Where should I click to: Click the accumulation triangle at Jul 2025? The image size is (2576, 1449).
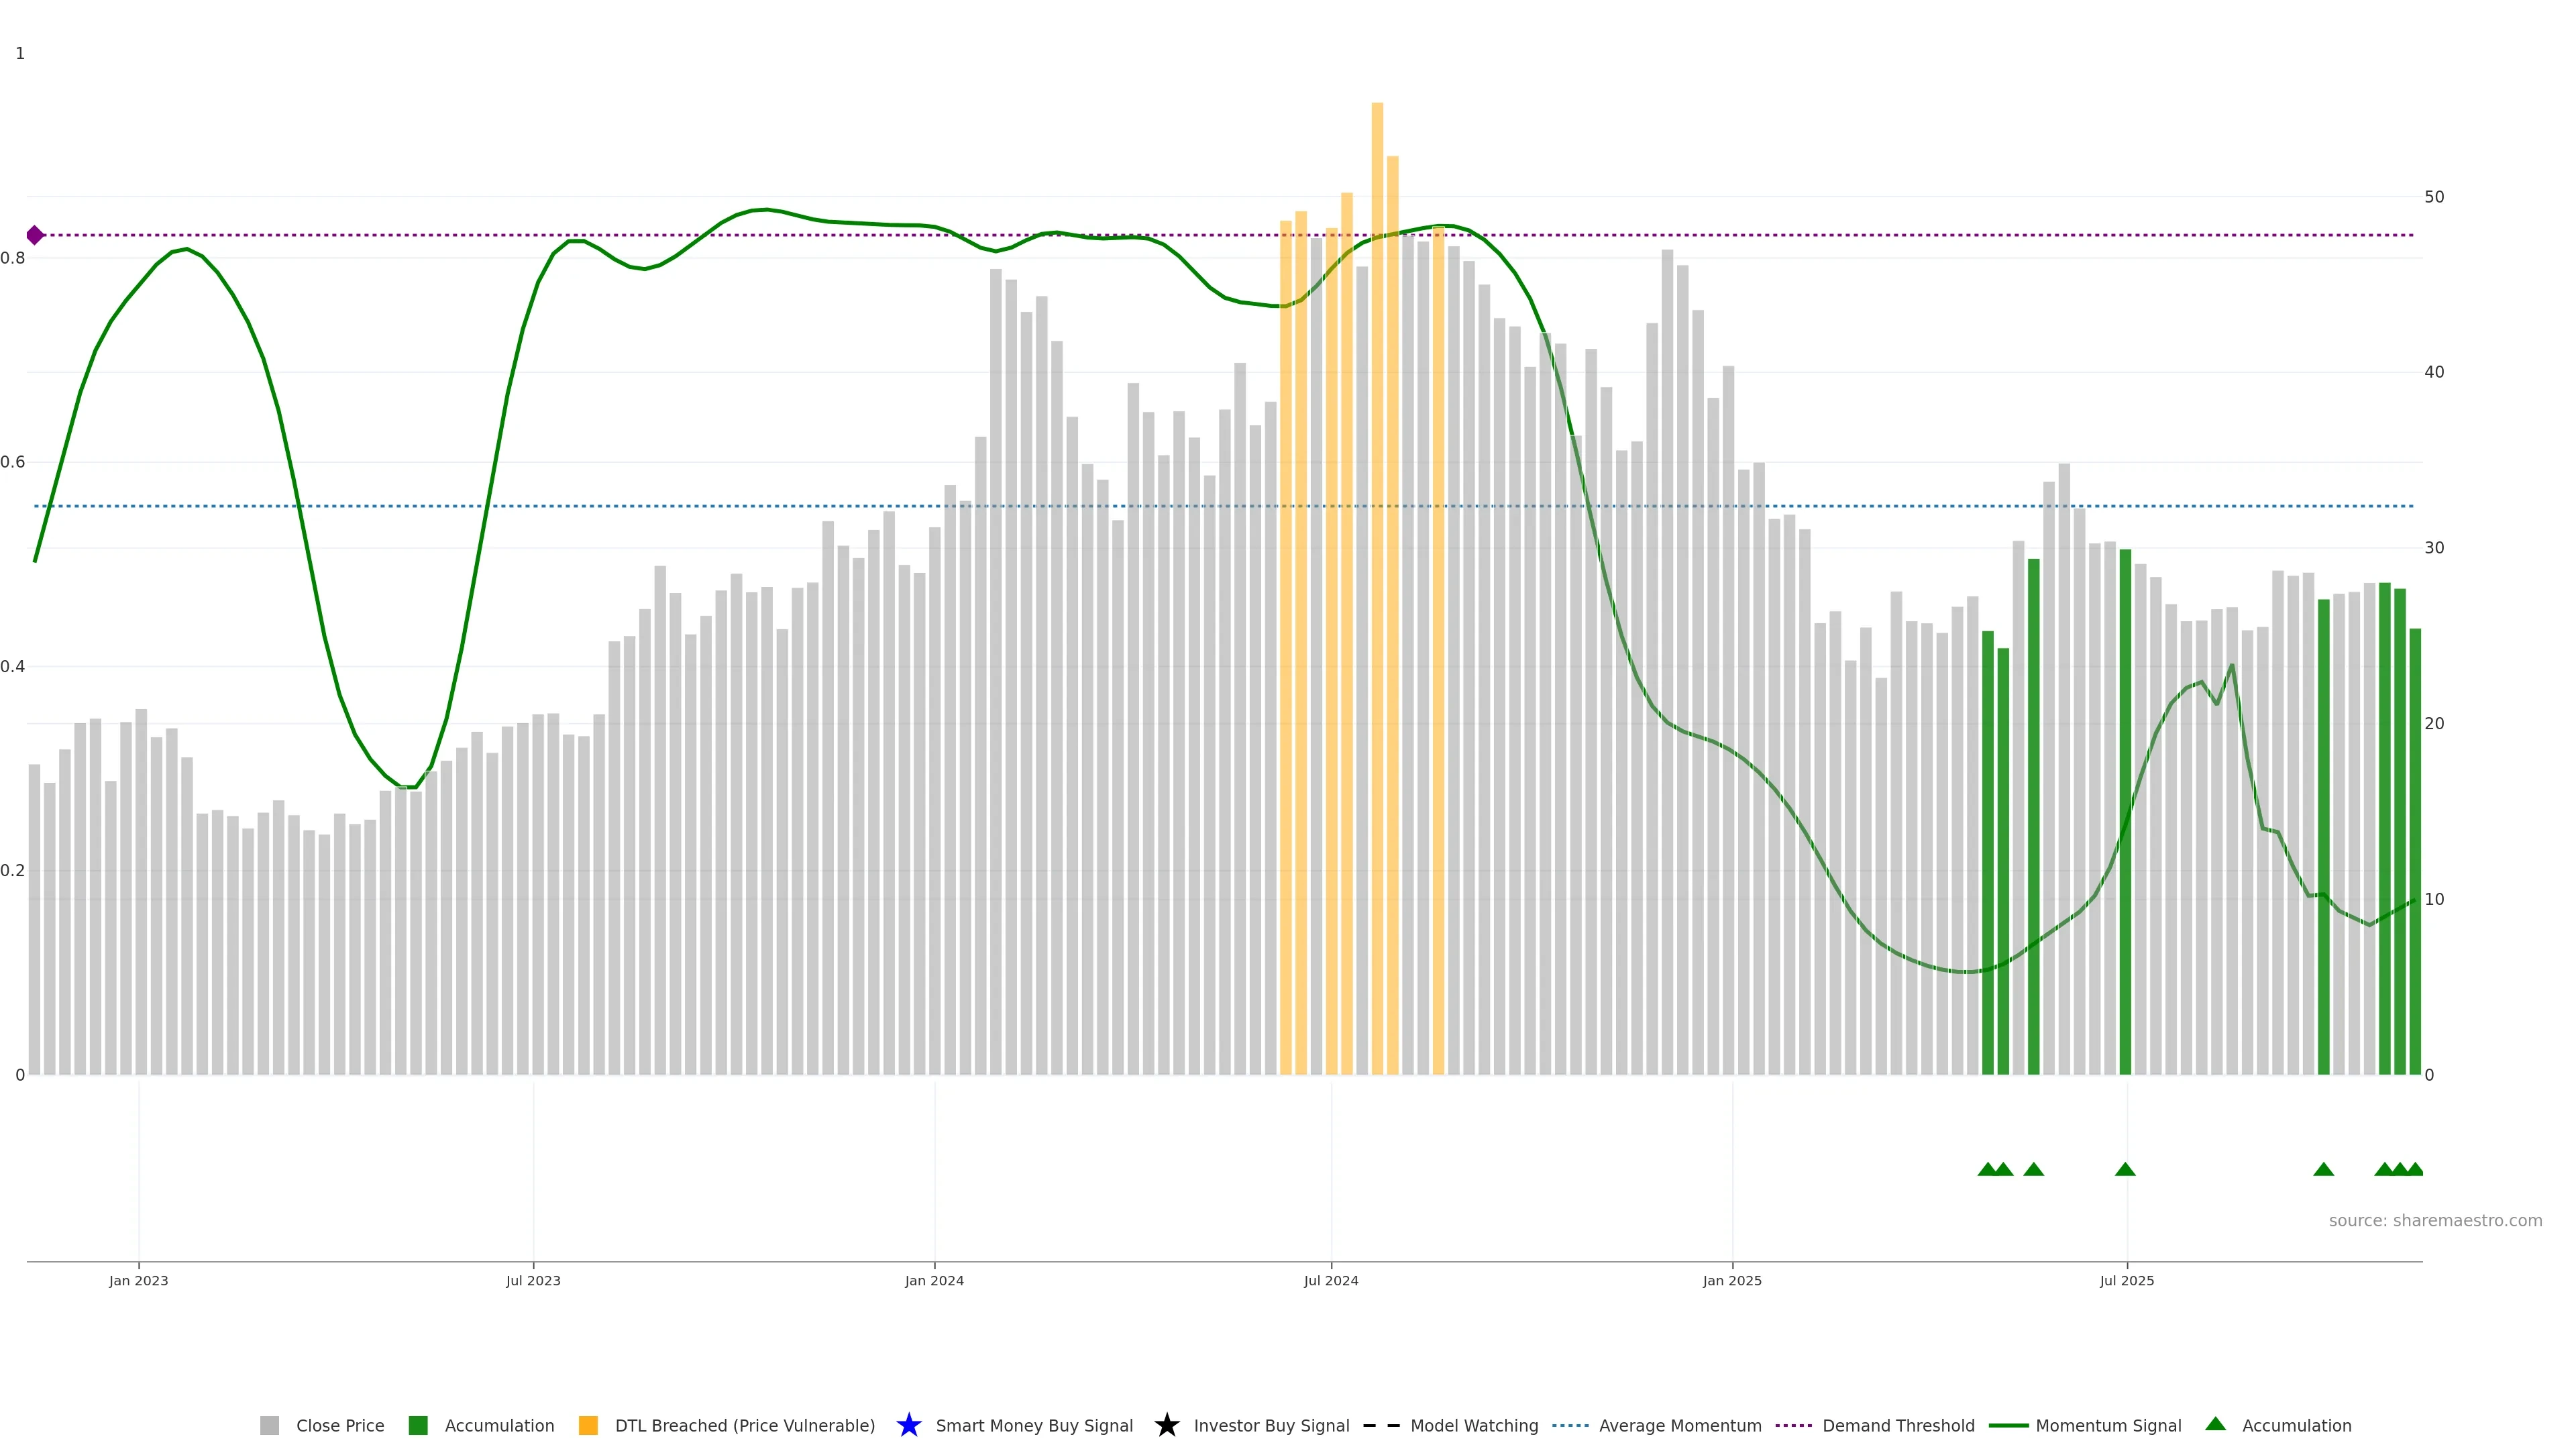point(2125,1169)
